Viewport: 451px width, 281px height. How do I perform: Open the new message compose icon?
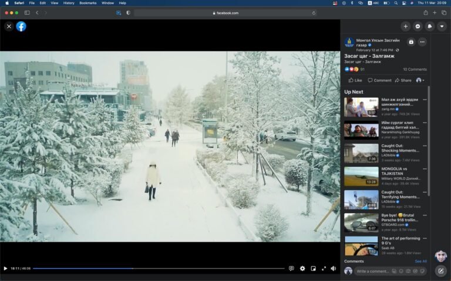pos(440,270)
